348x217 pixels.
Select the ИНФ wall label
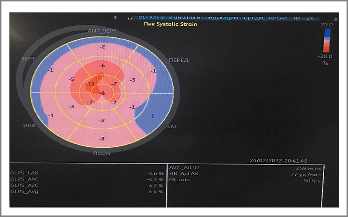pos(30,126)
